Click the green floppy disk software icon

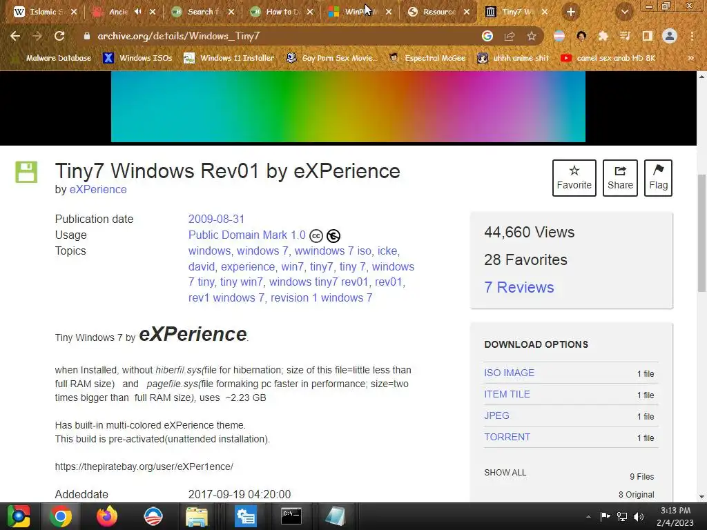pyautogui.click(x=26, y=172)
